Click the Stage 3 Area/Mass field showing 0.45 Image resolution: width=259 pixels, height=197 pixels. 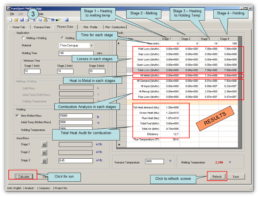pyautogui.click(x=76, y=160)
